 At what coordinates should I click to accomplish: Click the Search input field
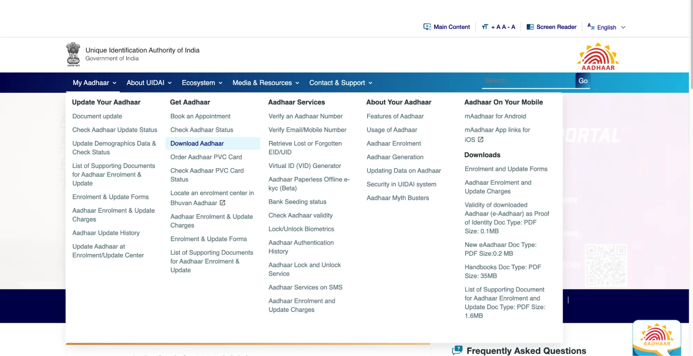[x=528, y=80]
